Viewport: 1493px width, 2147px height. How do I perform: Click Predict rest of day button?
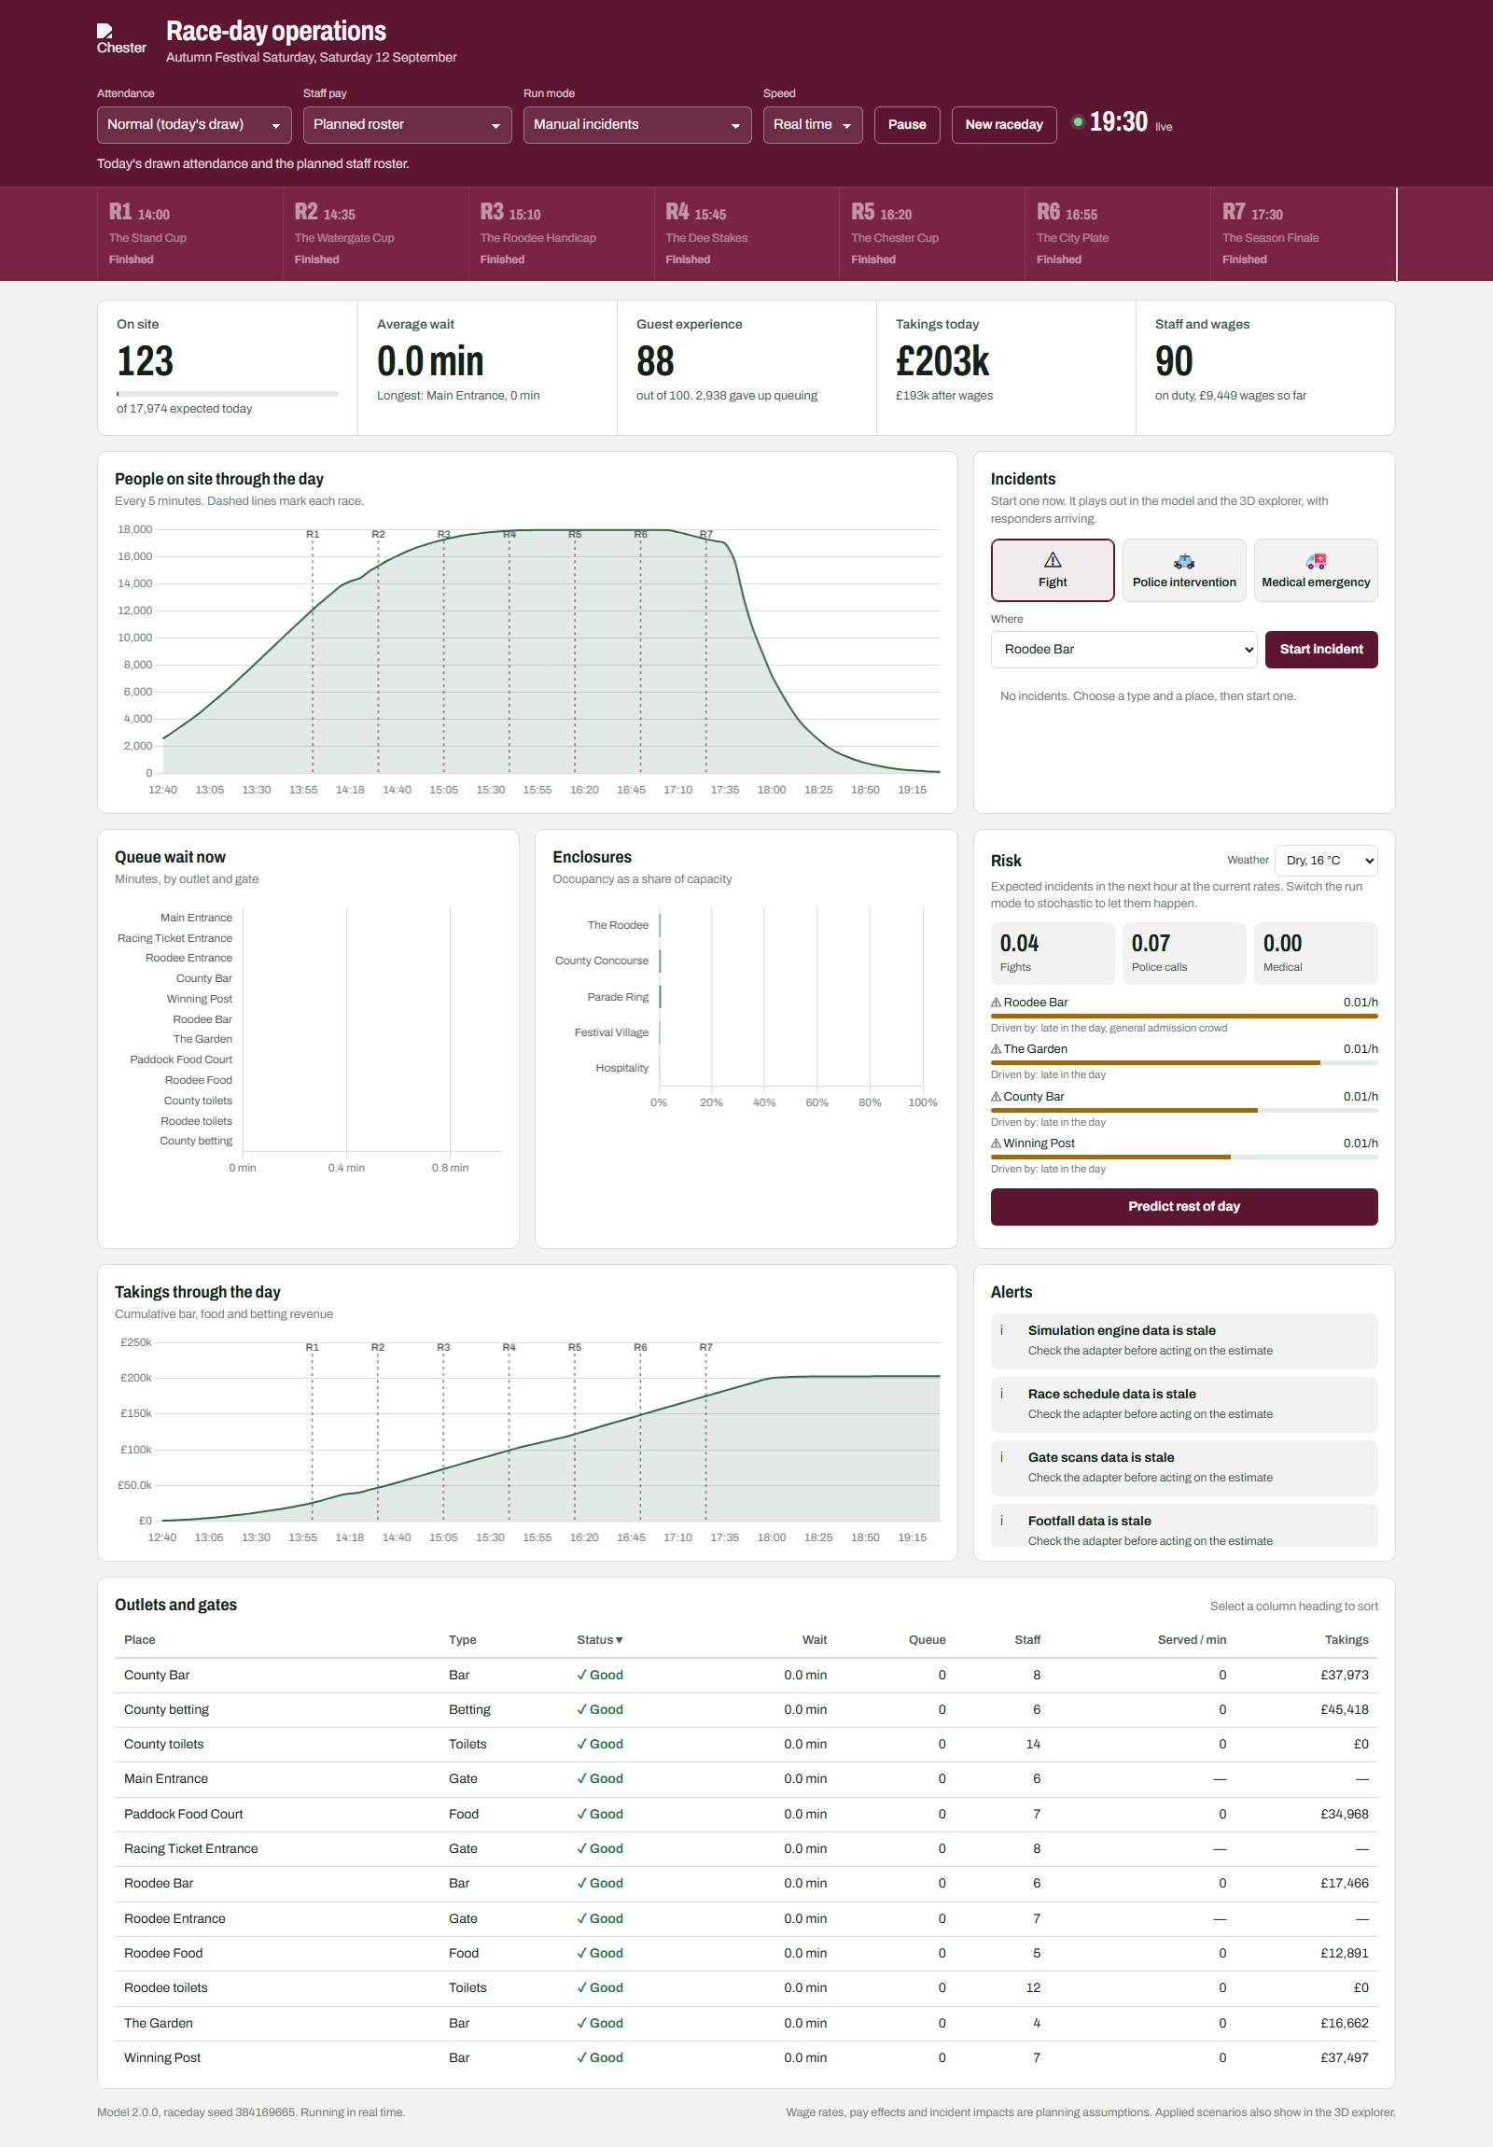(x=1183, y=1207)
